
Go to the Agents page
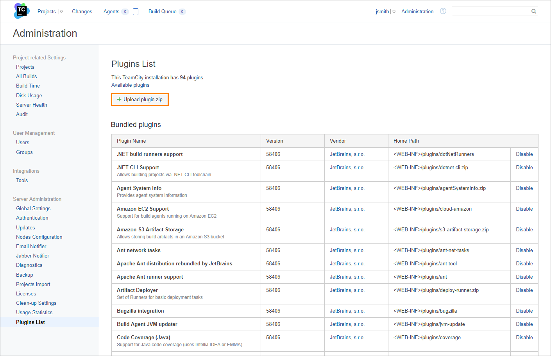(111, 11)
